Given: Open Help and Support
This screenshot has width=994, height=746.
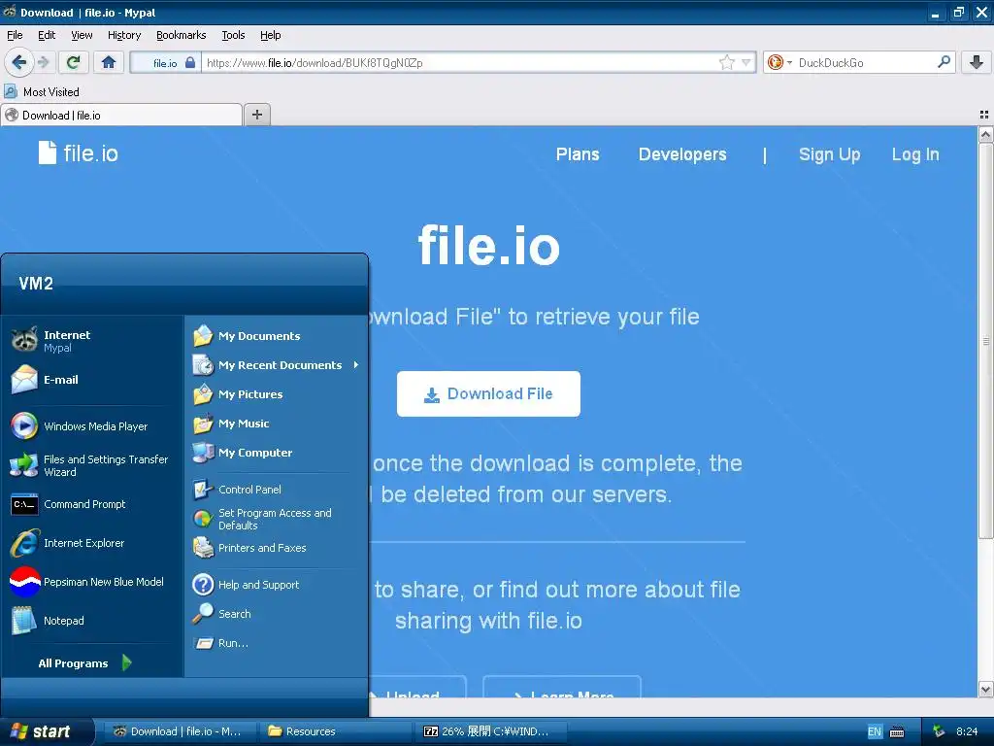Looking at the screenshot, I should click(x=276, y=584).
